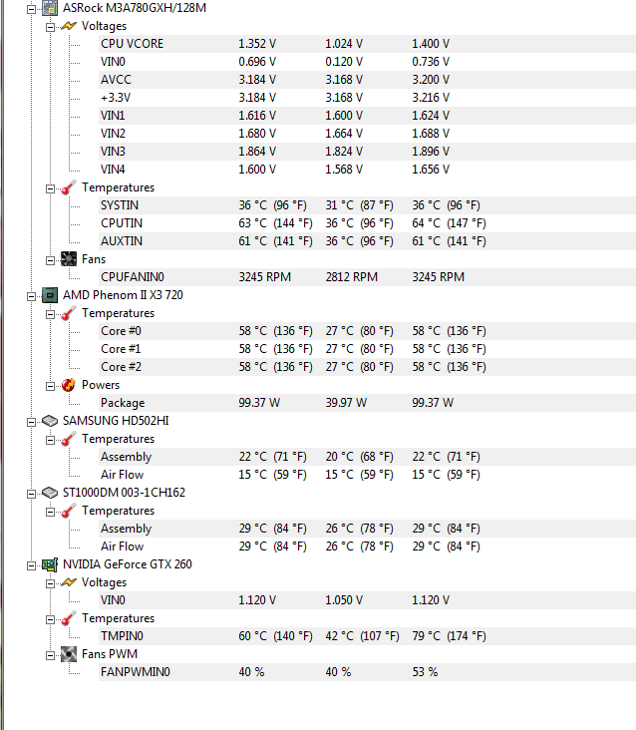Click the Powers flame icon under AMD Phenom
636x730 pixels.
(69, 385)
